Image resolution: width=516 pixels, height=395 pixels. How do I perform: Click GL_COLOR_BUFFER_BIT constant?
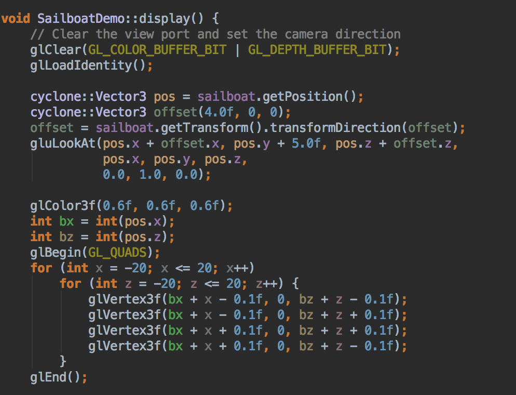[157, 50]
